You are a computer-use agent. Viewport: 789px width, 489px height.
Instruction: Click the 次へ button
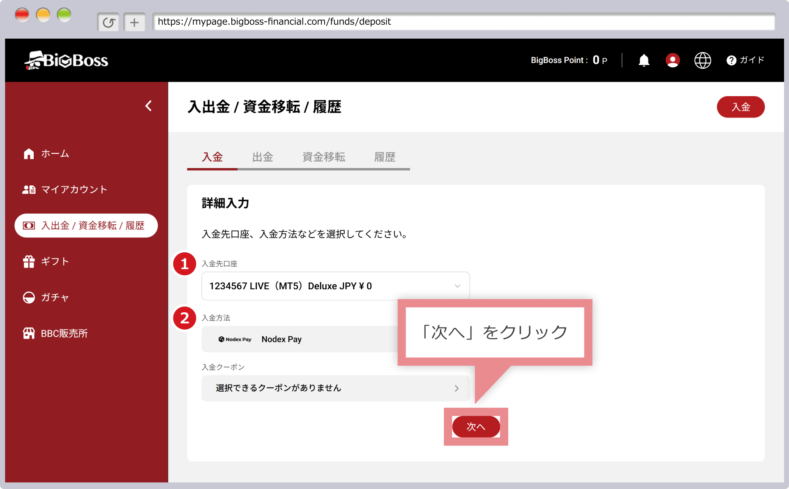click(x=476, y=427)
